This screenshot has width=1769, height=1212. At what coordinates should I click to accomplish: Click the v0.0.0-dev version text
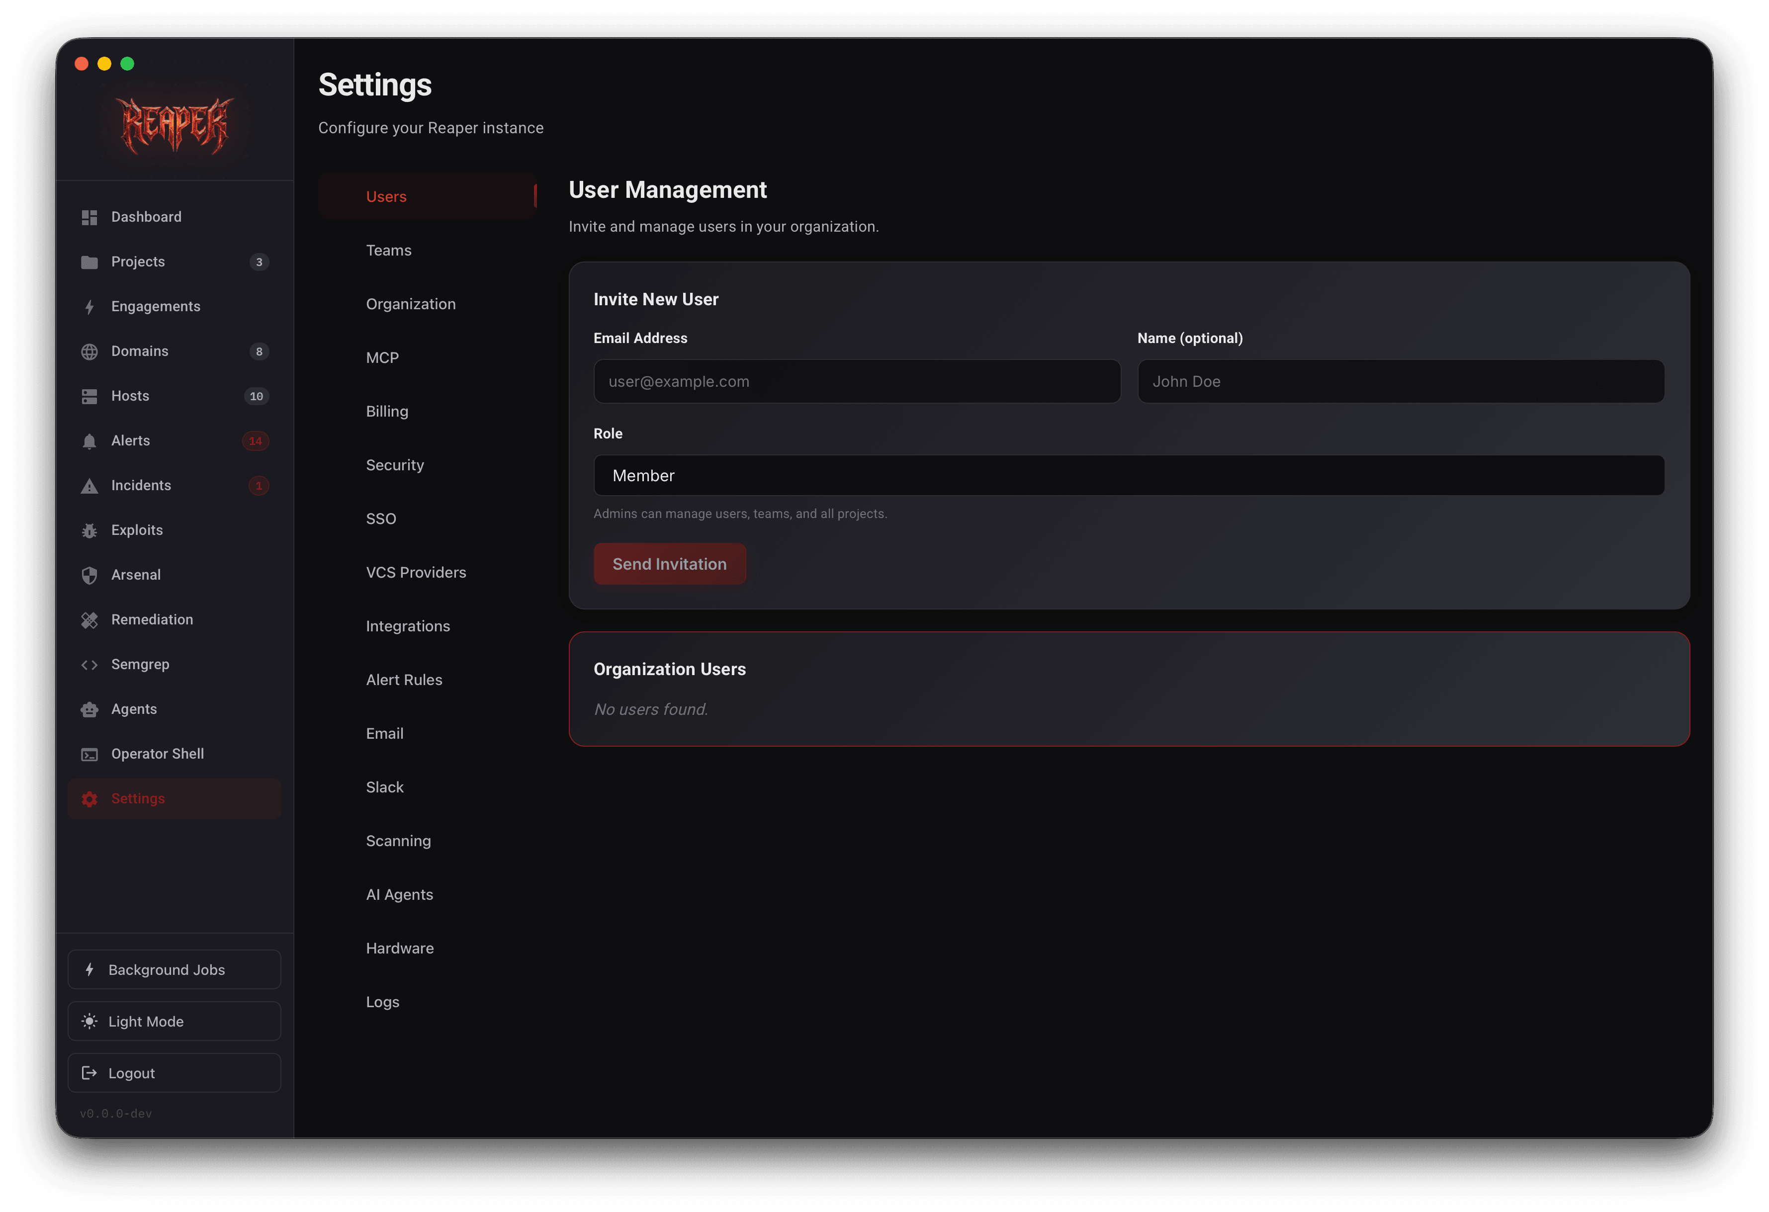click(x=116, y=1114)
